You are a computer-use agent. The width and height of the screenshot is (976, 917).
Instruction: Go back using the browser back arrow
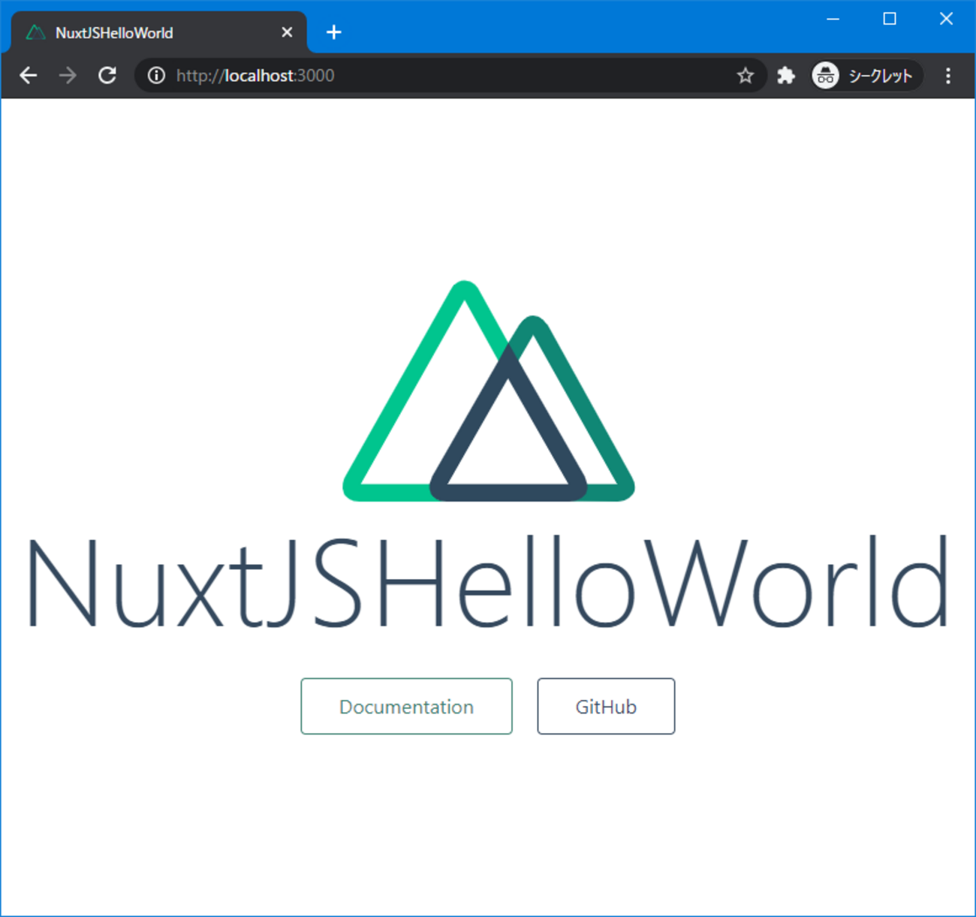click(x=29, y=75)
